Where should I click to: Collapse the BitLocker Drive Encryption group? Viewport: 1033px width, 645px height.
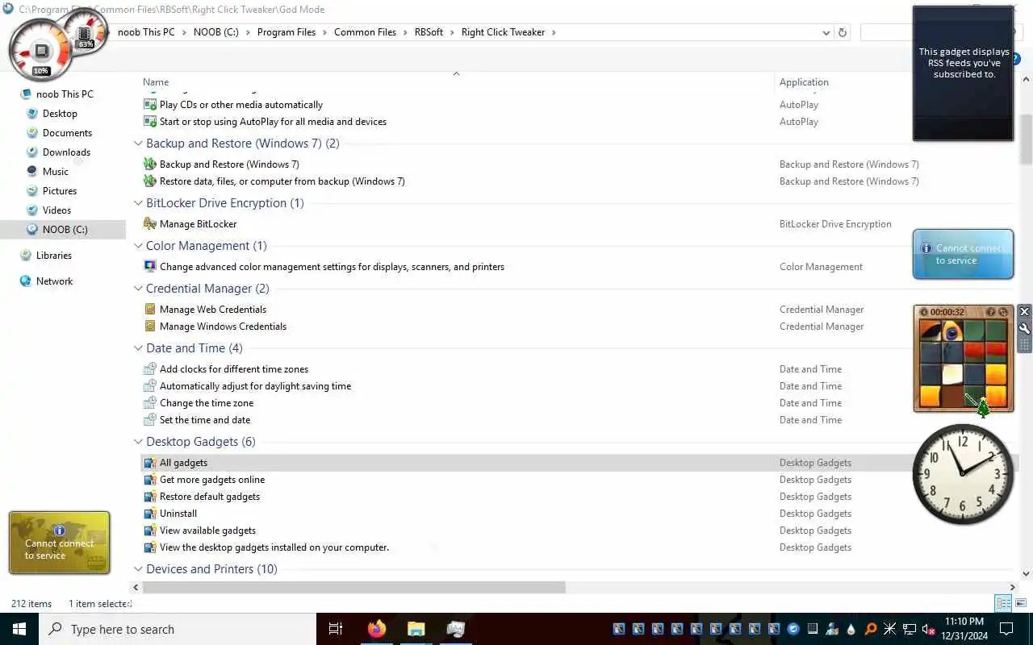pos(138,203)
